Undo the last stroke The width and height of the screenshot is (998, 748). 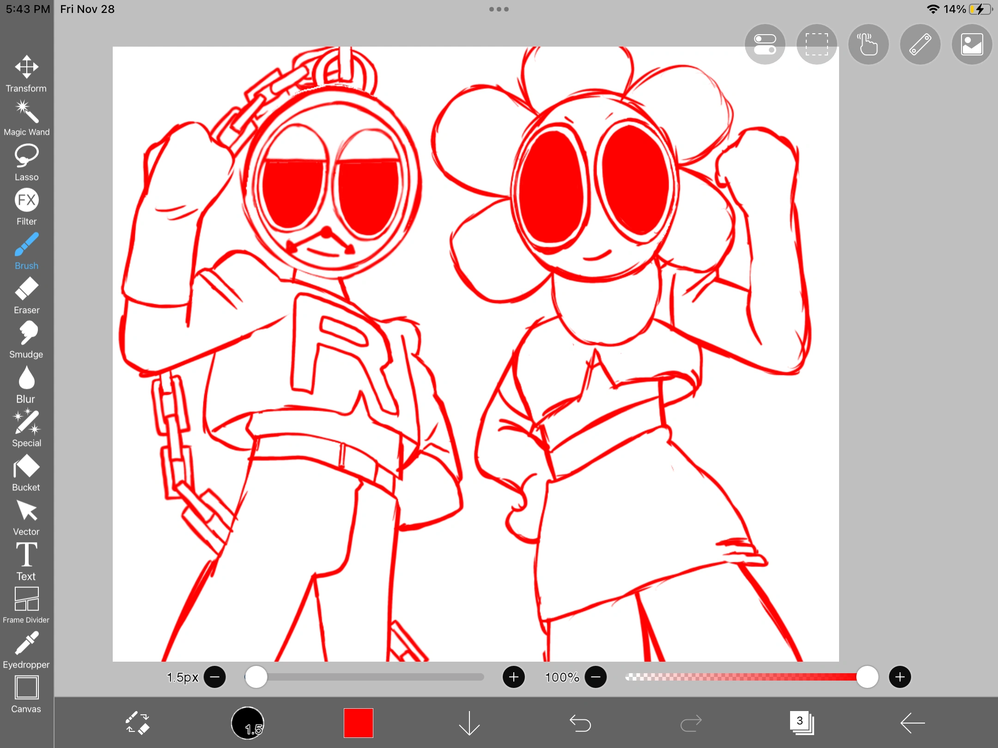click(x=580, y=723)
